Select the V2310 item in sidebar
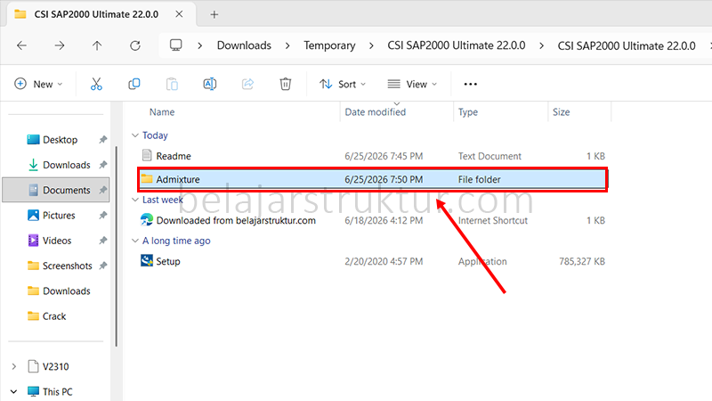 click(x=55, y=366)
